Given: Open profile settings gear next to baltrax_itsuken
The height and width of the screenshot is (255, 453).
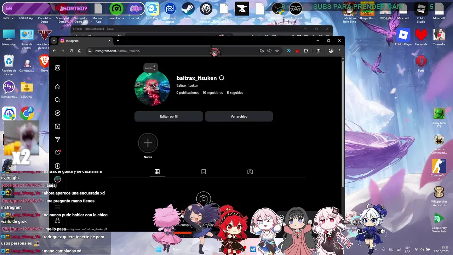Looking at the screenshot, I should [222, 78].
